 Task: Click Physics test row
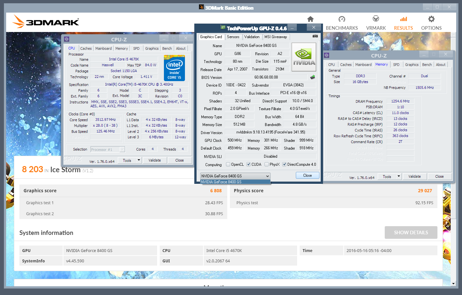click(334, 203)
